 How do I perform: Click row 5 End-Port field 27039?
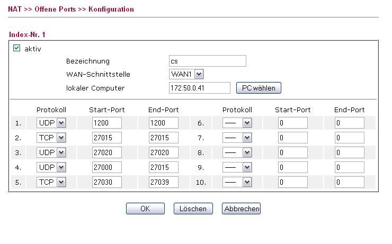click(x=164, y=182)
